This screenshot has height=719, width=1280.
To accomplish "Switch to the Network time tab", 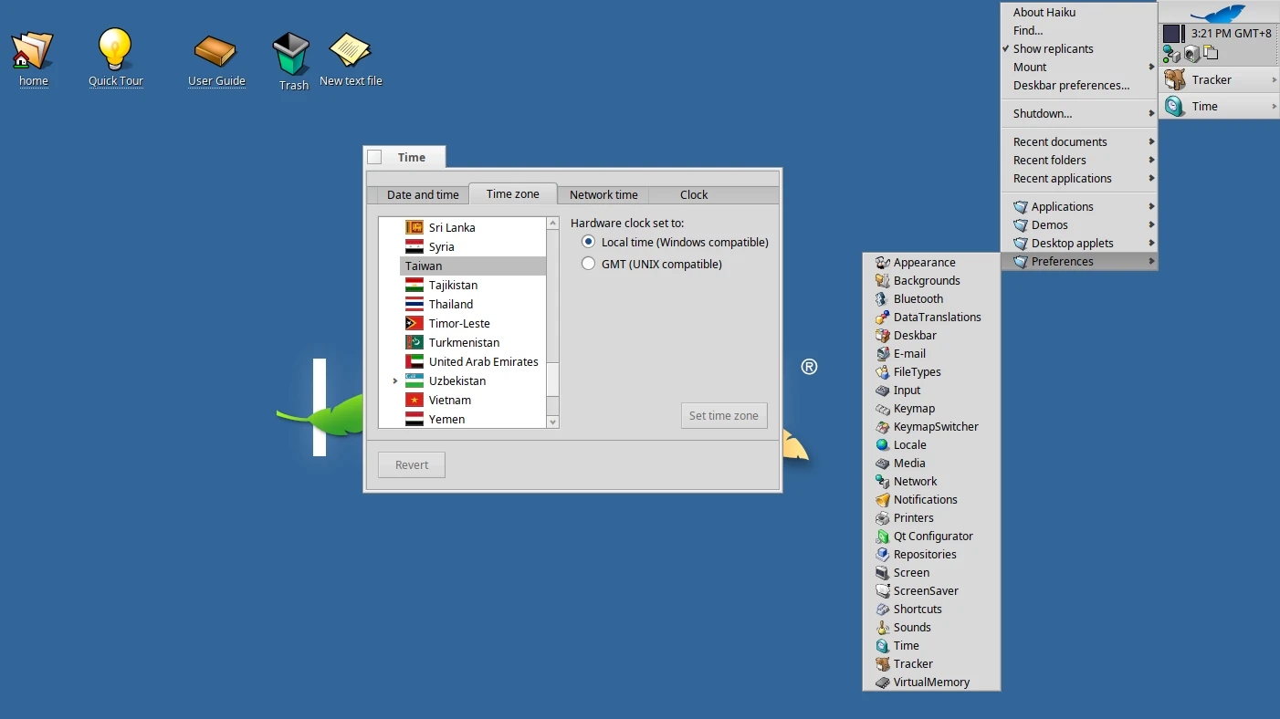I will point(603,194).
